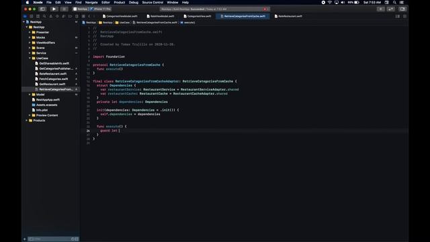Image resolution: width=430 pixels, height=242 pixels.
Task: Click the adjust editor options icon
Action: click(398, 16)
